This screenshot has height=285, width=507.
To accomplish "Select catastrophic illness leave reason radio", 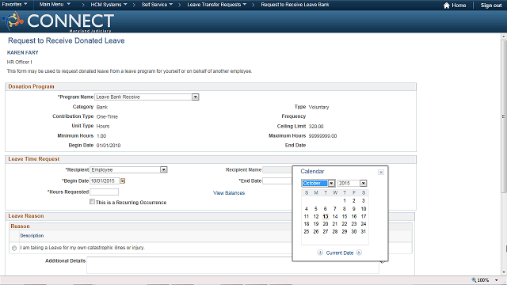I will click(14, 248).
